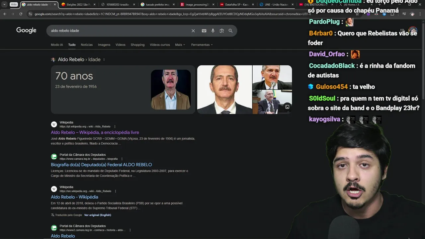Close the Datafolha SP tab
The image size is (425, 239).
point(253,5)
